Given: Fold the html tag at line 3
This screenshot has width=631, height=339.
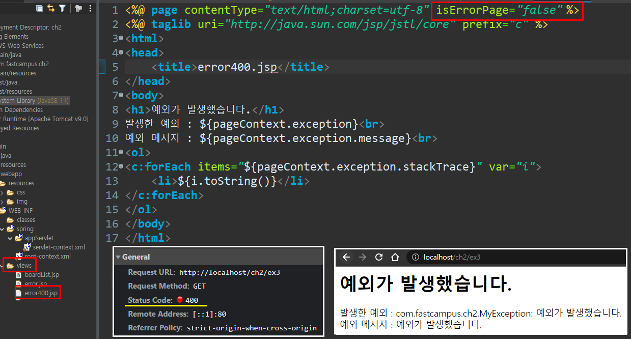Looking at the screenshot, I should (x=121, y=39).
